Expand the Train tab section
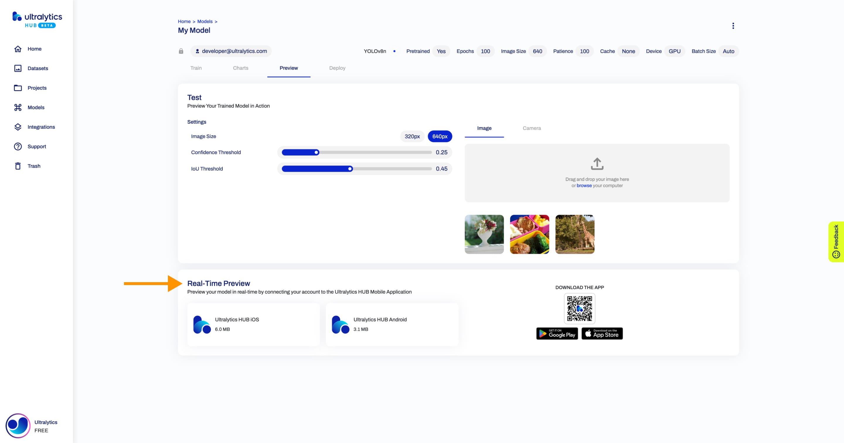Image resolution: width=844 pixels, height=443 pixels. pyautogui.click(x=196, y=67)
